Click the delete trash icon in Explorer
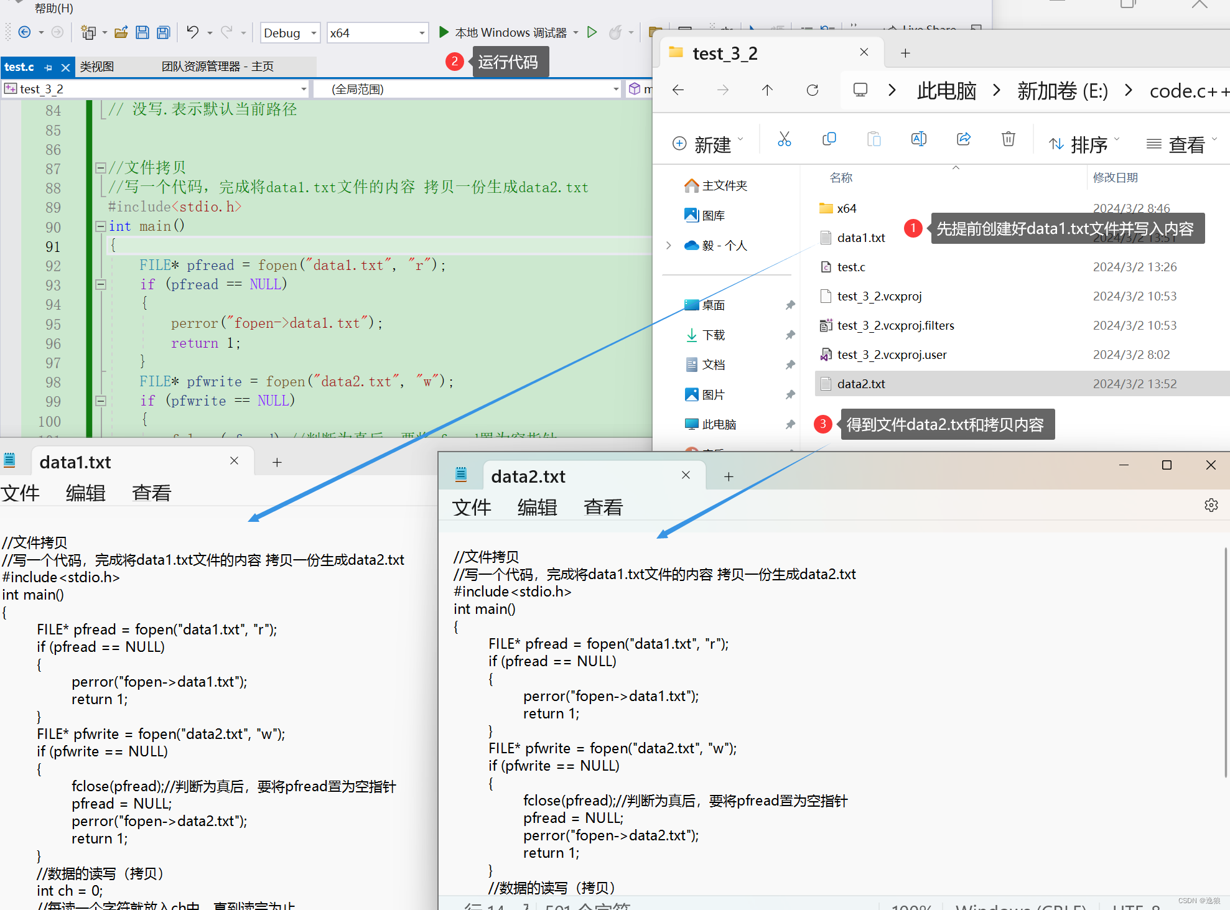Viewport: 1230px width, 910px height. coord(1008,139)
